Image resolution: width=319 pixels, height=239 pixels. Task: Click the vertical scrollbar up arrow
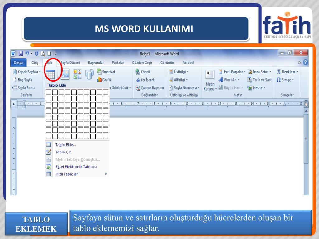[x=306, y=111]
